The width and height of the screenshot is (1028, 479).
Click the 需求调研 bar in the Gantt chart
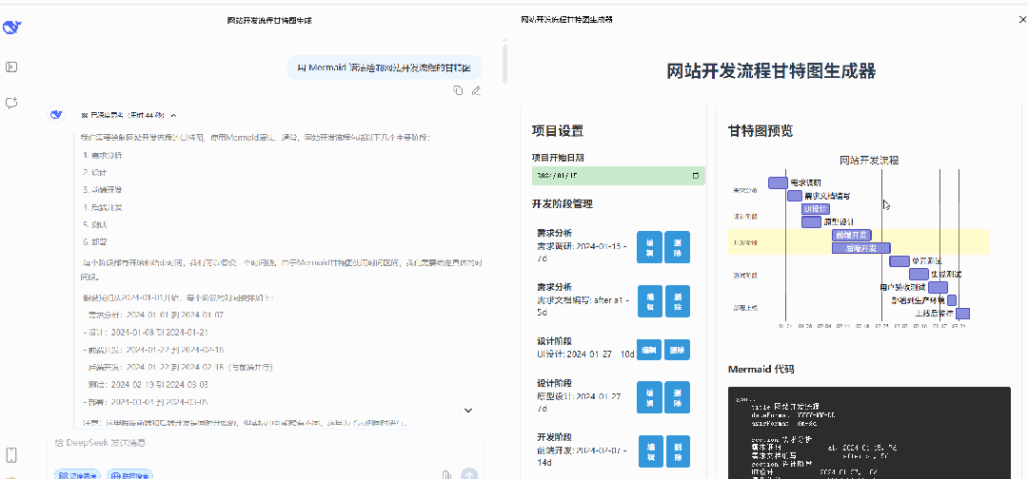pos(779,182)
